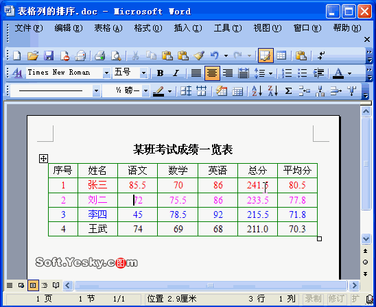The image size is (376, 307).
Task: Click the table resize handle at bottom-right corner
Action: (319, 238)
